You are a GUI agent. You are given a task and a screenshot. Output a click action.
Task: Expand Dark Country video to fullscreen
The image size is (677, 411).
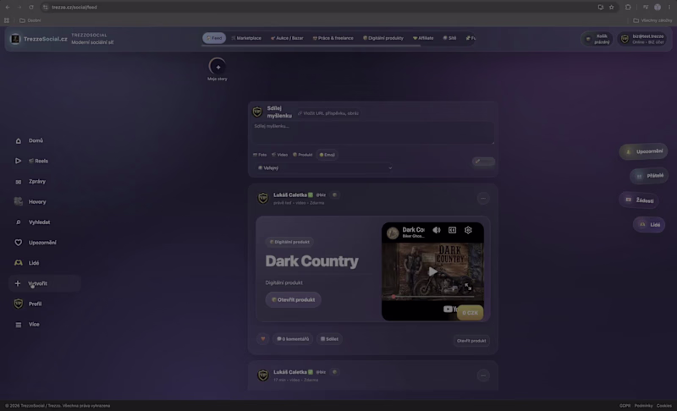coord(468,287)
